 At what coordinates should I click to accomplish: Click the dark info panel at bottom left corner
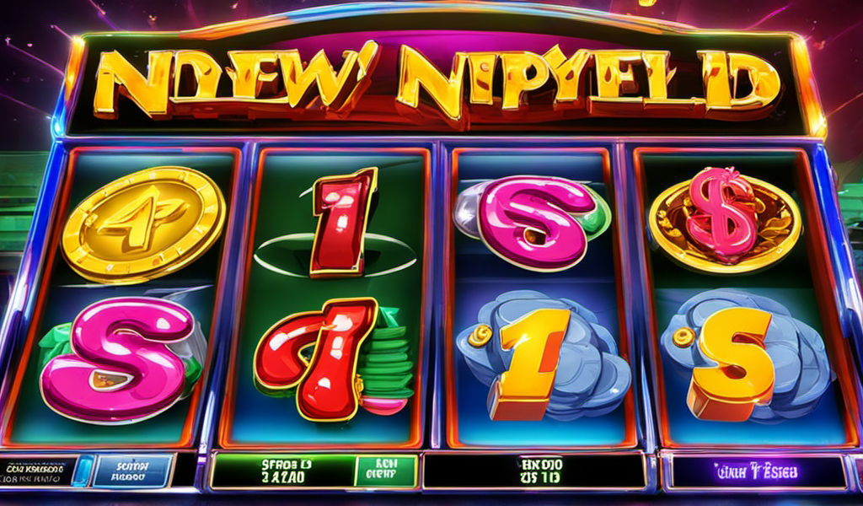point(36,471)
